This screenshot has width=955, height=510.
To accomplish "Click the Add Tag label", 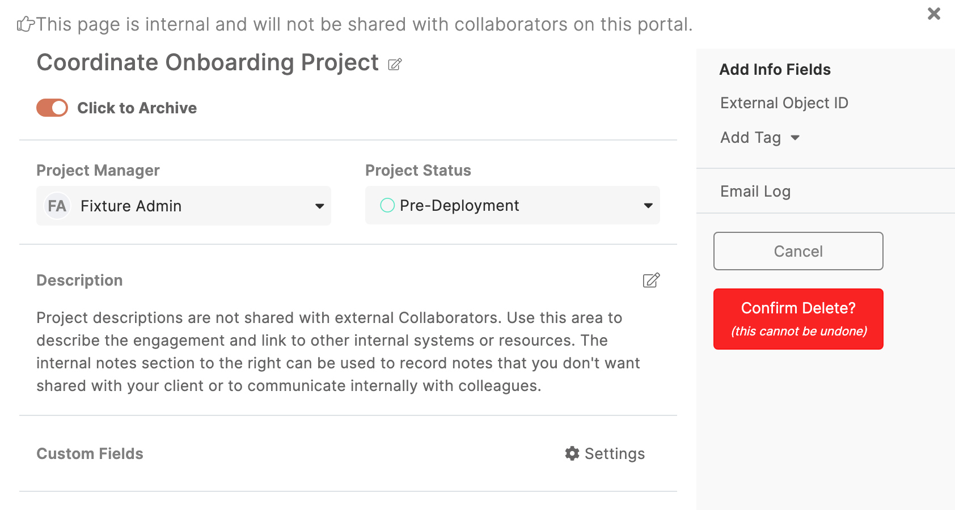I will point(750,138).
